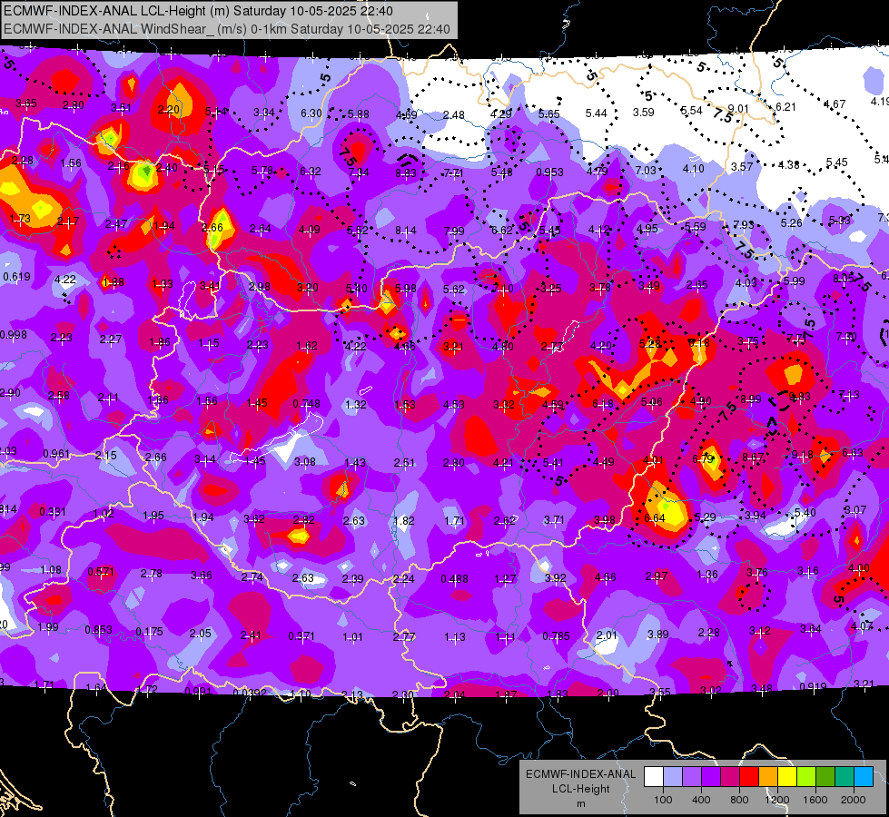Click the legend title ECMWF-INDEX-ANAL
This screenshot has height=817, width=889.
(x=580, y=774)
